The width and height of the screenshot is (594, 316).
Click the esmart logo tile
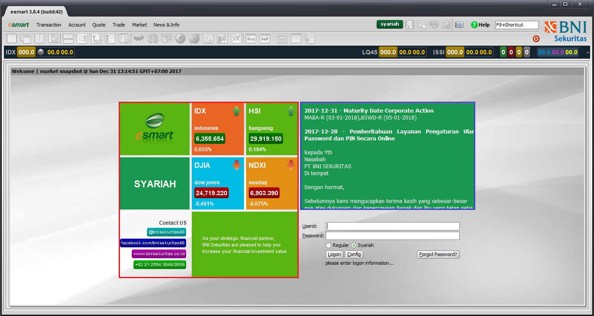pyautogui.click(x=155, y=129)
